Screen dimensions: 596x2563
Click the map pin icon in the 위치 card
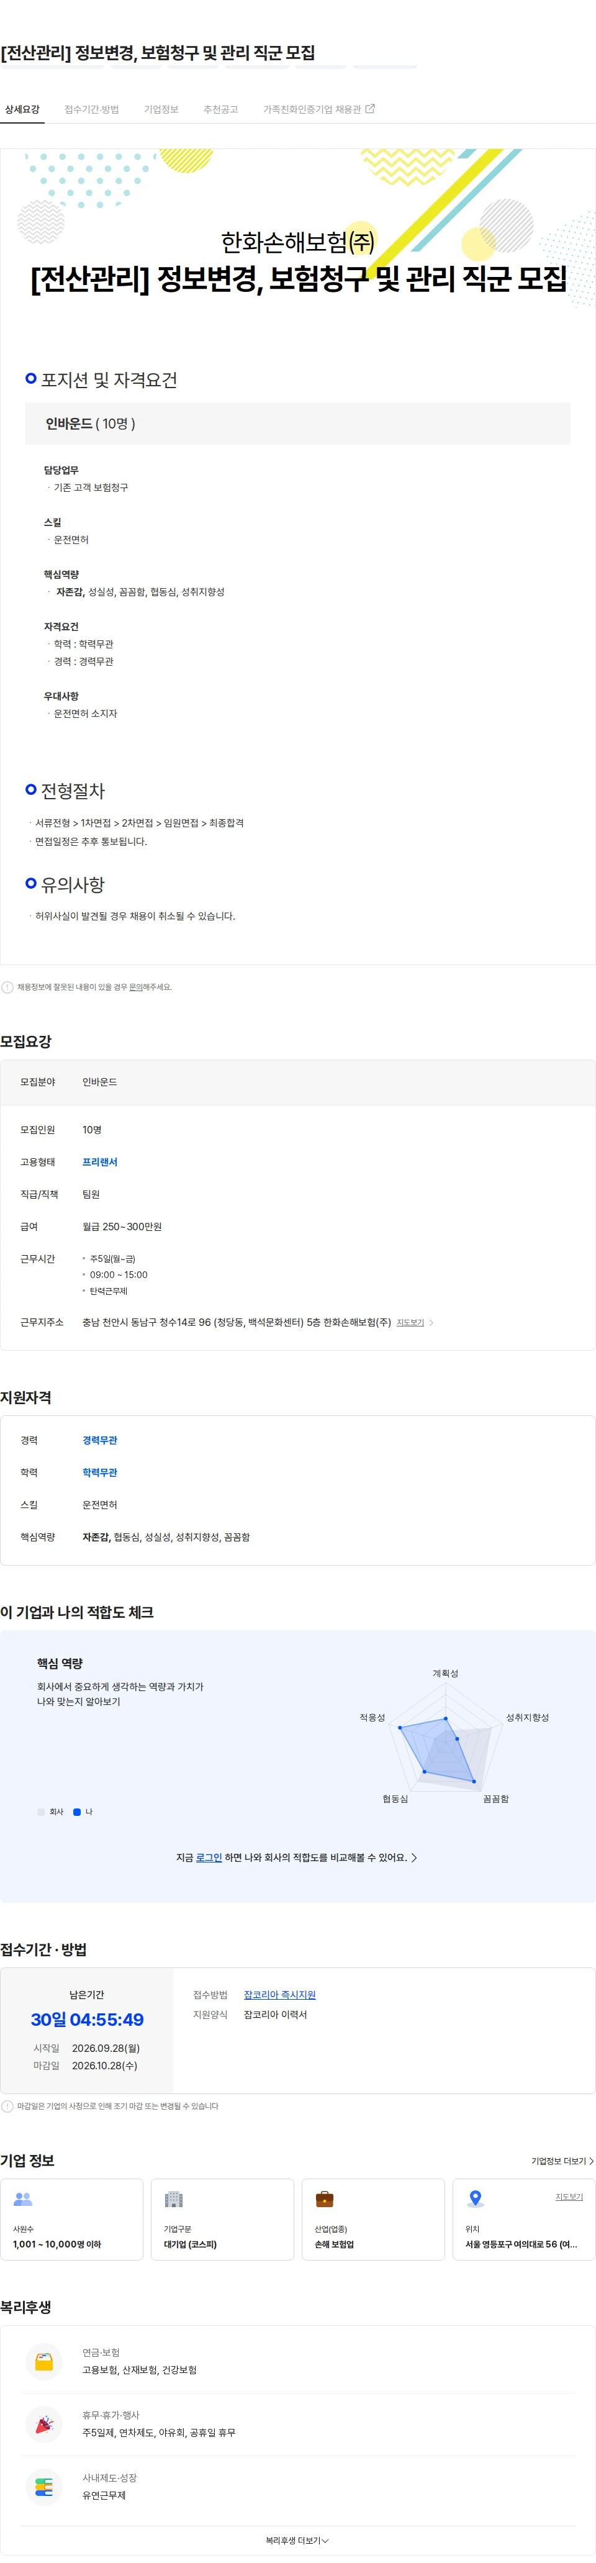click(476, 2199)
